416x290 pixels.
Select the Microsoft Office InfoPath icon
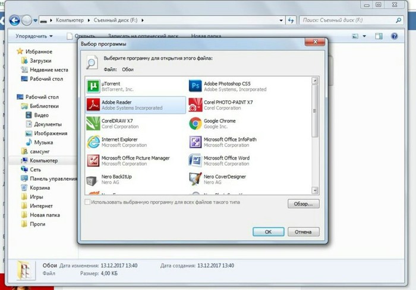196,142
